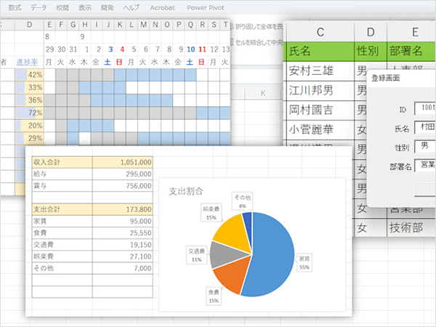This screenshot has height=327, width=436.
Task: Open the 数式 ribbon tab
Action: tap(15, 8)
